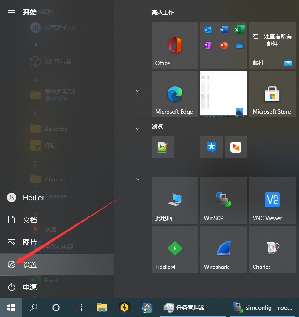Open the Microsoft Store tile
299x317 pixels.
[x=272, y=94]
